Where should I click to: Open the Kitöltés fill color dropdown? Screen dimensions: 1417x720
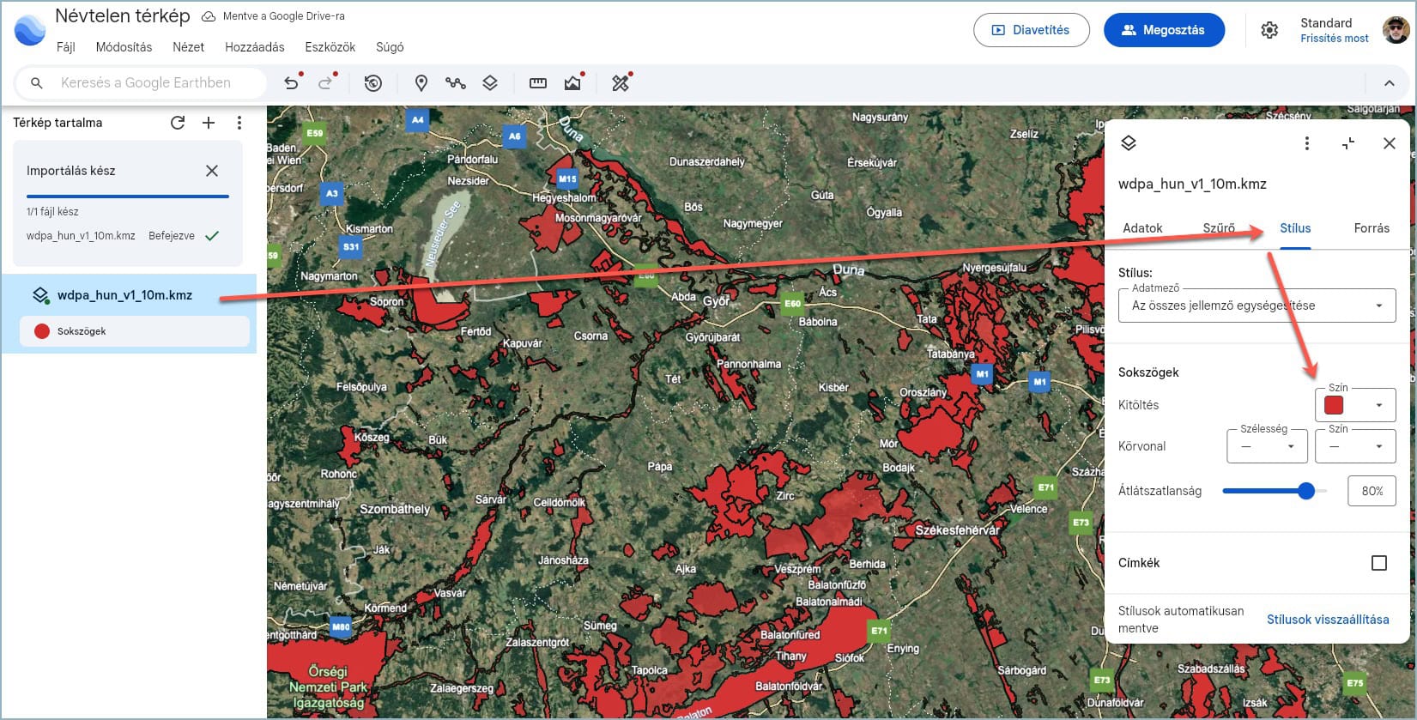tap(1355, 405)
